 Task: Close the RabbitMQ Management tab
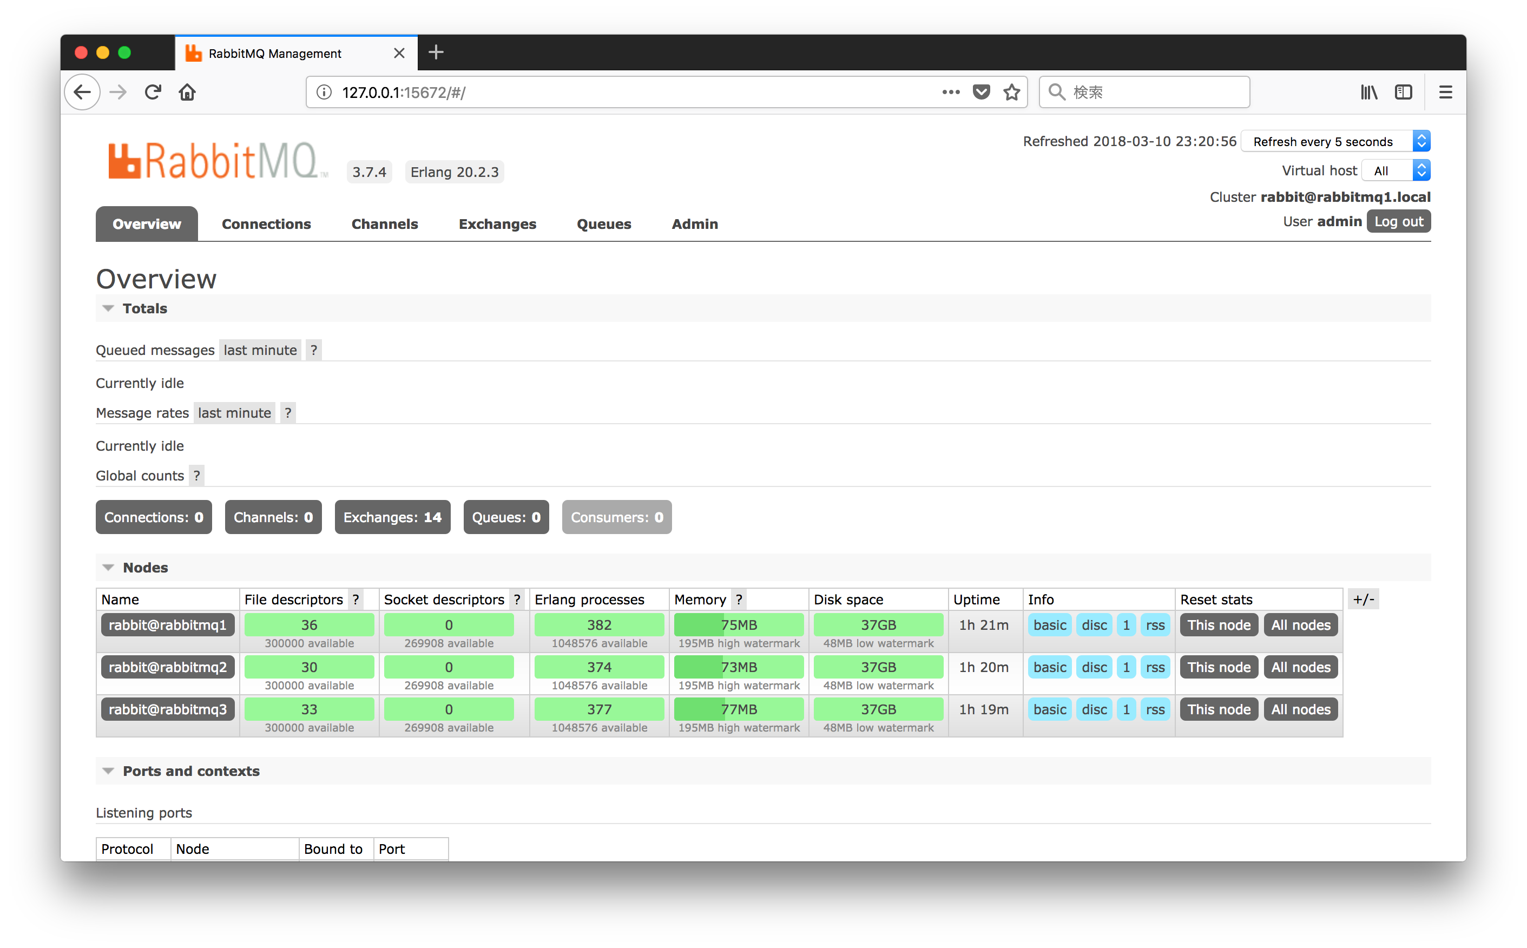point(399,53)
